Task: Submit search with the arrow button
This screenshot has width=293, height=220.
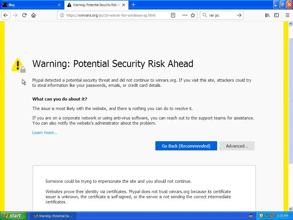Action: click(239, 15)
